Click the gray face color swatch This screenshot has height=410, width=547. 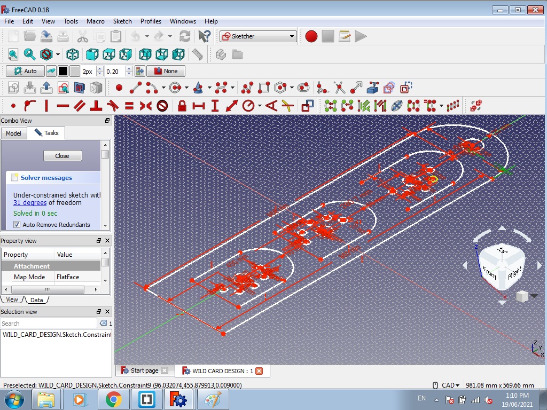coord(75,71)
